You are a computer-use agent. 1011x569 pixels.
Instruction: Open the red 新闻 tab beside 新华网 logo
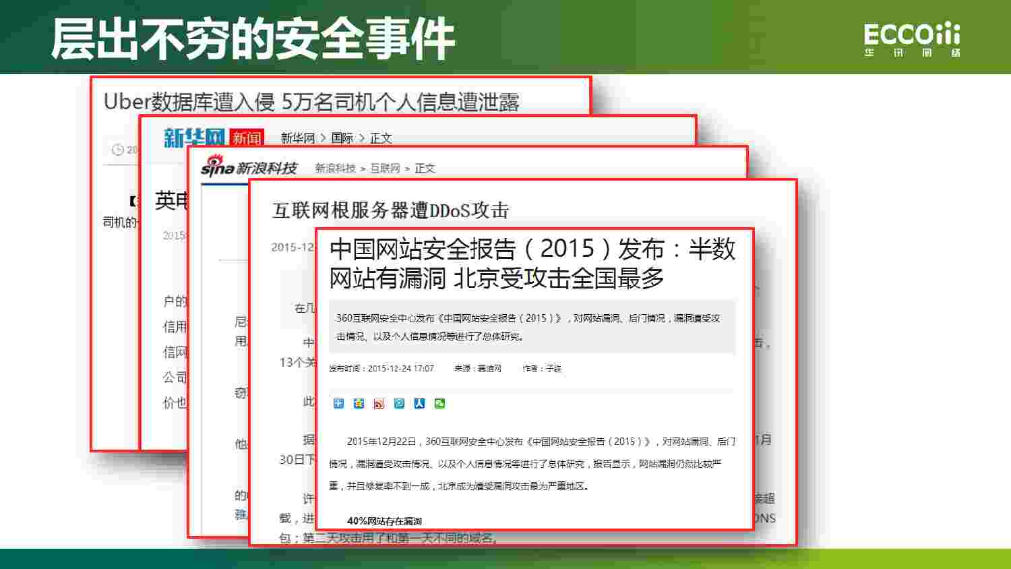pos(246,138)
